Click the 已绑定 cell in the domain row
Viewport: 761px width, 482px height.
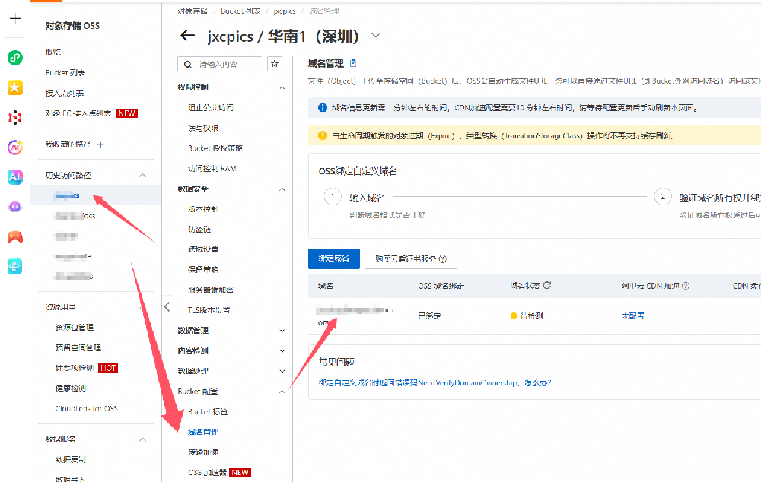[x=429, y=316]
